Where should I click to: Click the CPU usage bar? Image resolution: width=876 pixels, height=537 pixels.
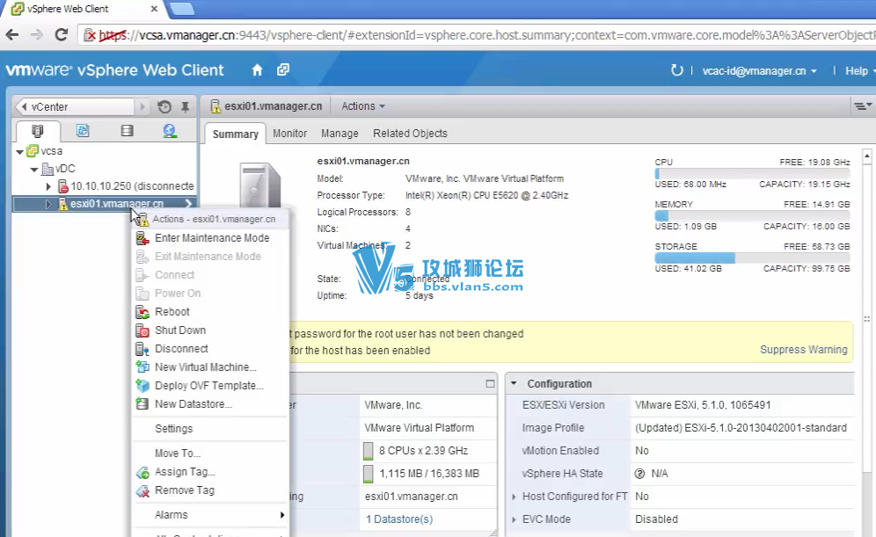752,173
